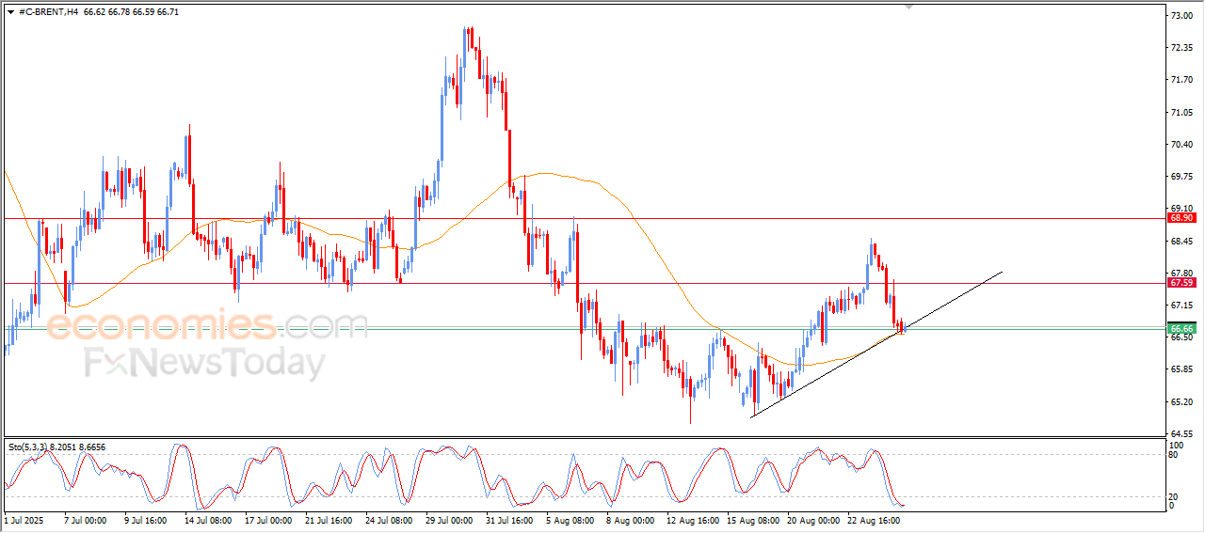Click the 72.35 value on price axis
The width and height of the screenshot is (1205, 533).
(x=1181, y=48)
